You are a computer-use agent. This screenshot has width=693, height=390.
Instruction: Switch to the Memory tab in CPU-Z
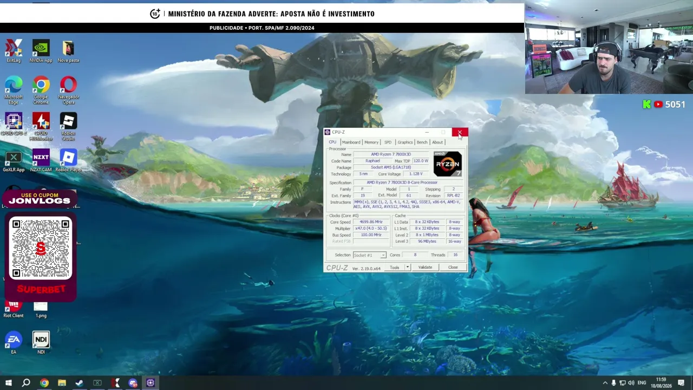pos(371,142)
